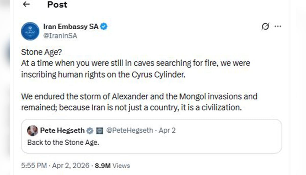This screenshot has height=175, width=306.
Task: Click the back arrow icon
Action: click(26, 4)
